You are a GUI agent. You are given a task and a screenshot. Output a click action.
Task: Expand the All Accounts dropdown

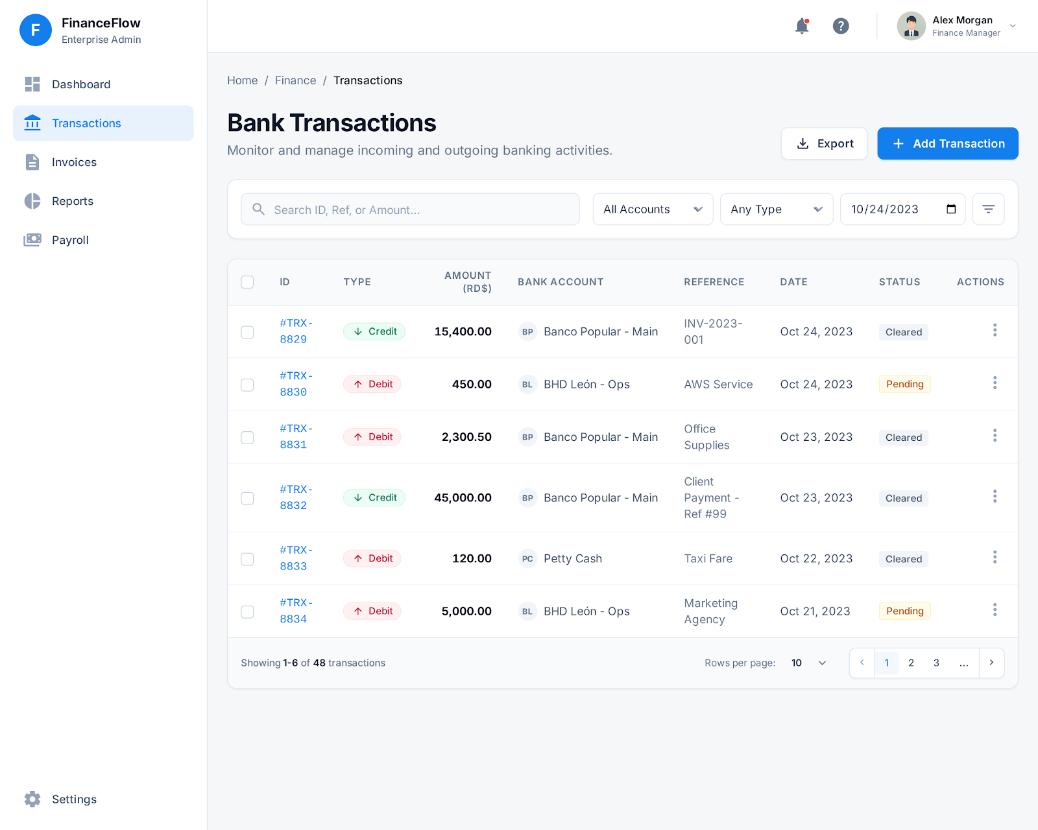pos(653,209)
